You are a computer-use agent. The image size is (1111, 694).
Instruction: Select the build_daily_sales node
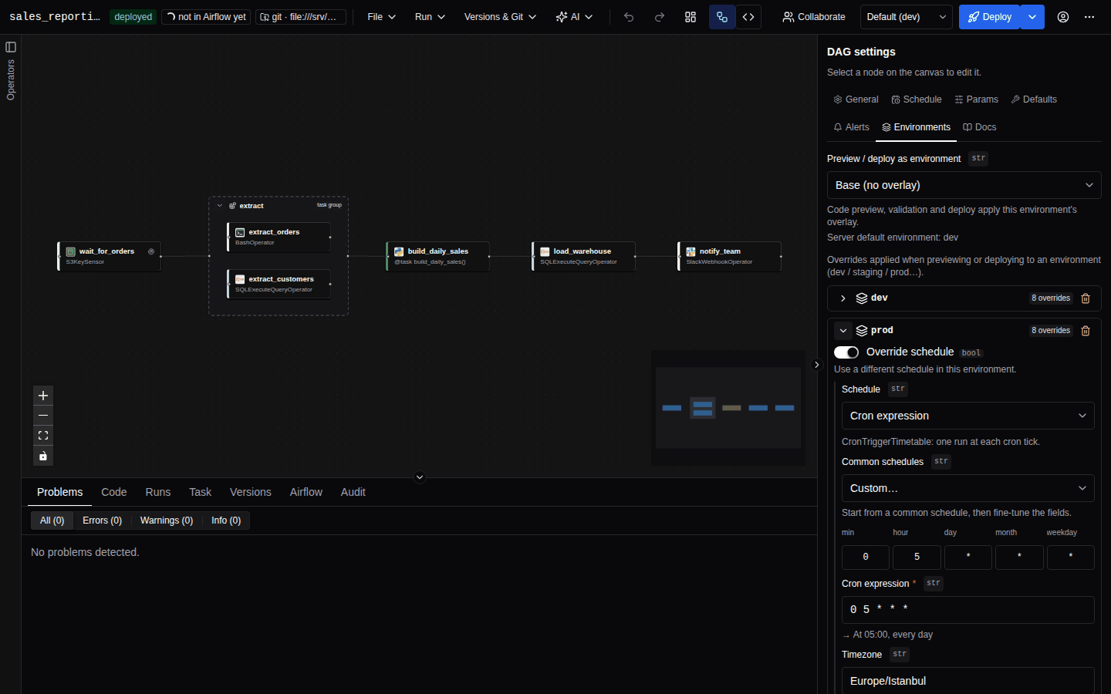[x=437, y=256]
